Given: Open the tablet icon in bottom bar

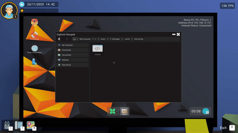Looking at the screenshot, I should [x=19, y=125].
